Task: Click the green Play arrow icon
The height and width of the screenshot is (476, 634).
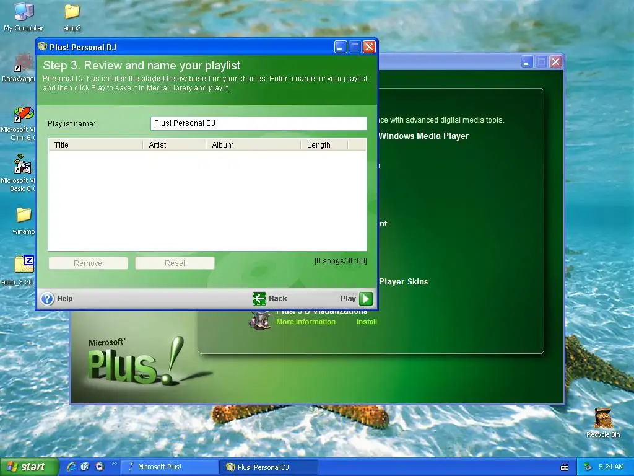Action: (366, 299)
